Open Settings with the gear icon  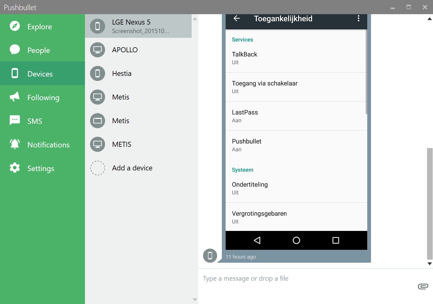[14, 168]
